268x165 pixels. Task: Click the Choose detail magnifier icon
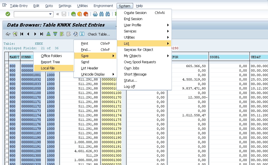[x=15, y=34]
